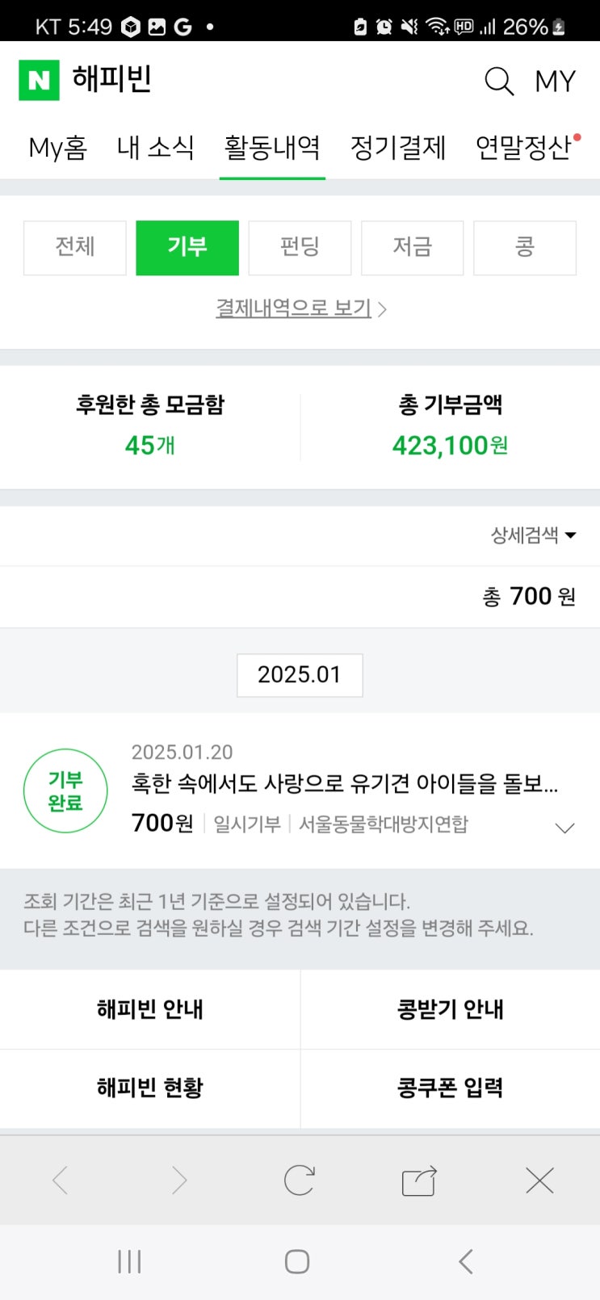Select the 전체 filter button
The width and height of the screenshot is (600, 1300).
(75, 247)
